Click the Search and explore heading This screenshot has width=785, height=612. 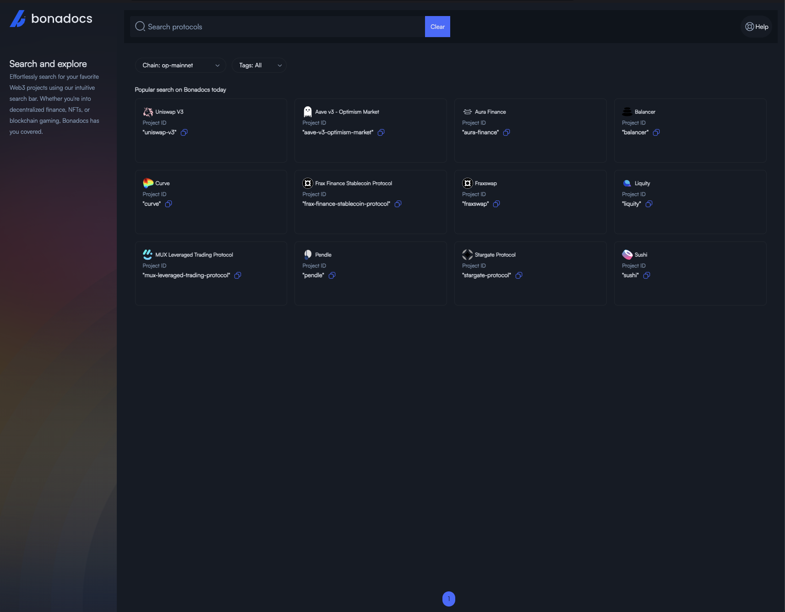click(48, 64)
